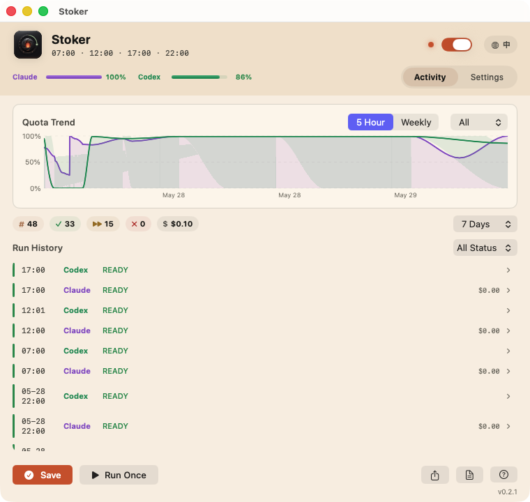Open the Settings tab
Image resolution: width=530 pixels, height=502 pixels.
tap(487, 77)
